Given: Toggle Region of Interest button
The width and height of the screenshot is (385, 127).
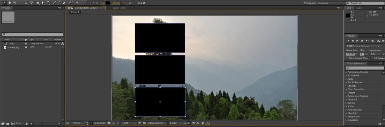Looking at the screenshot, I should click(x=140, y=123).
